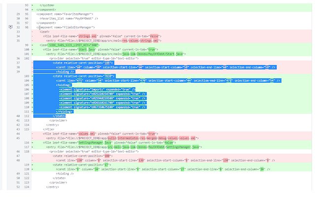
Task: Click the element signature="e#2522#2547#0" line
Action: click(103, 94)
